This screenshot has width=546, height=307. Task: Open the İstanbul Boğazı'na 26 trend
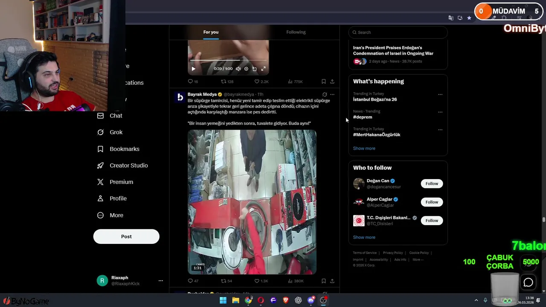pyautogui.click(x=375, y=99)
